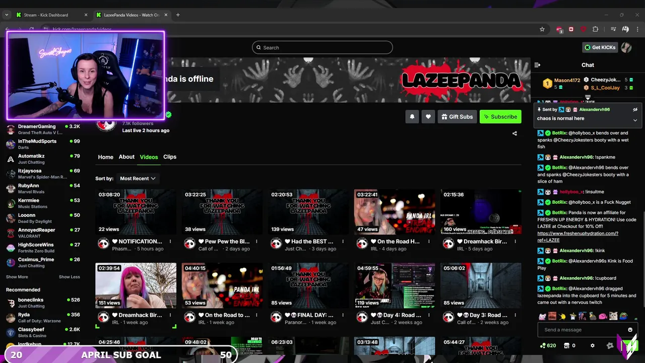Open the browser tab search dropdown
Image resolution: width=645 pixels, height=363 pixels.
coord(7,15)
